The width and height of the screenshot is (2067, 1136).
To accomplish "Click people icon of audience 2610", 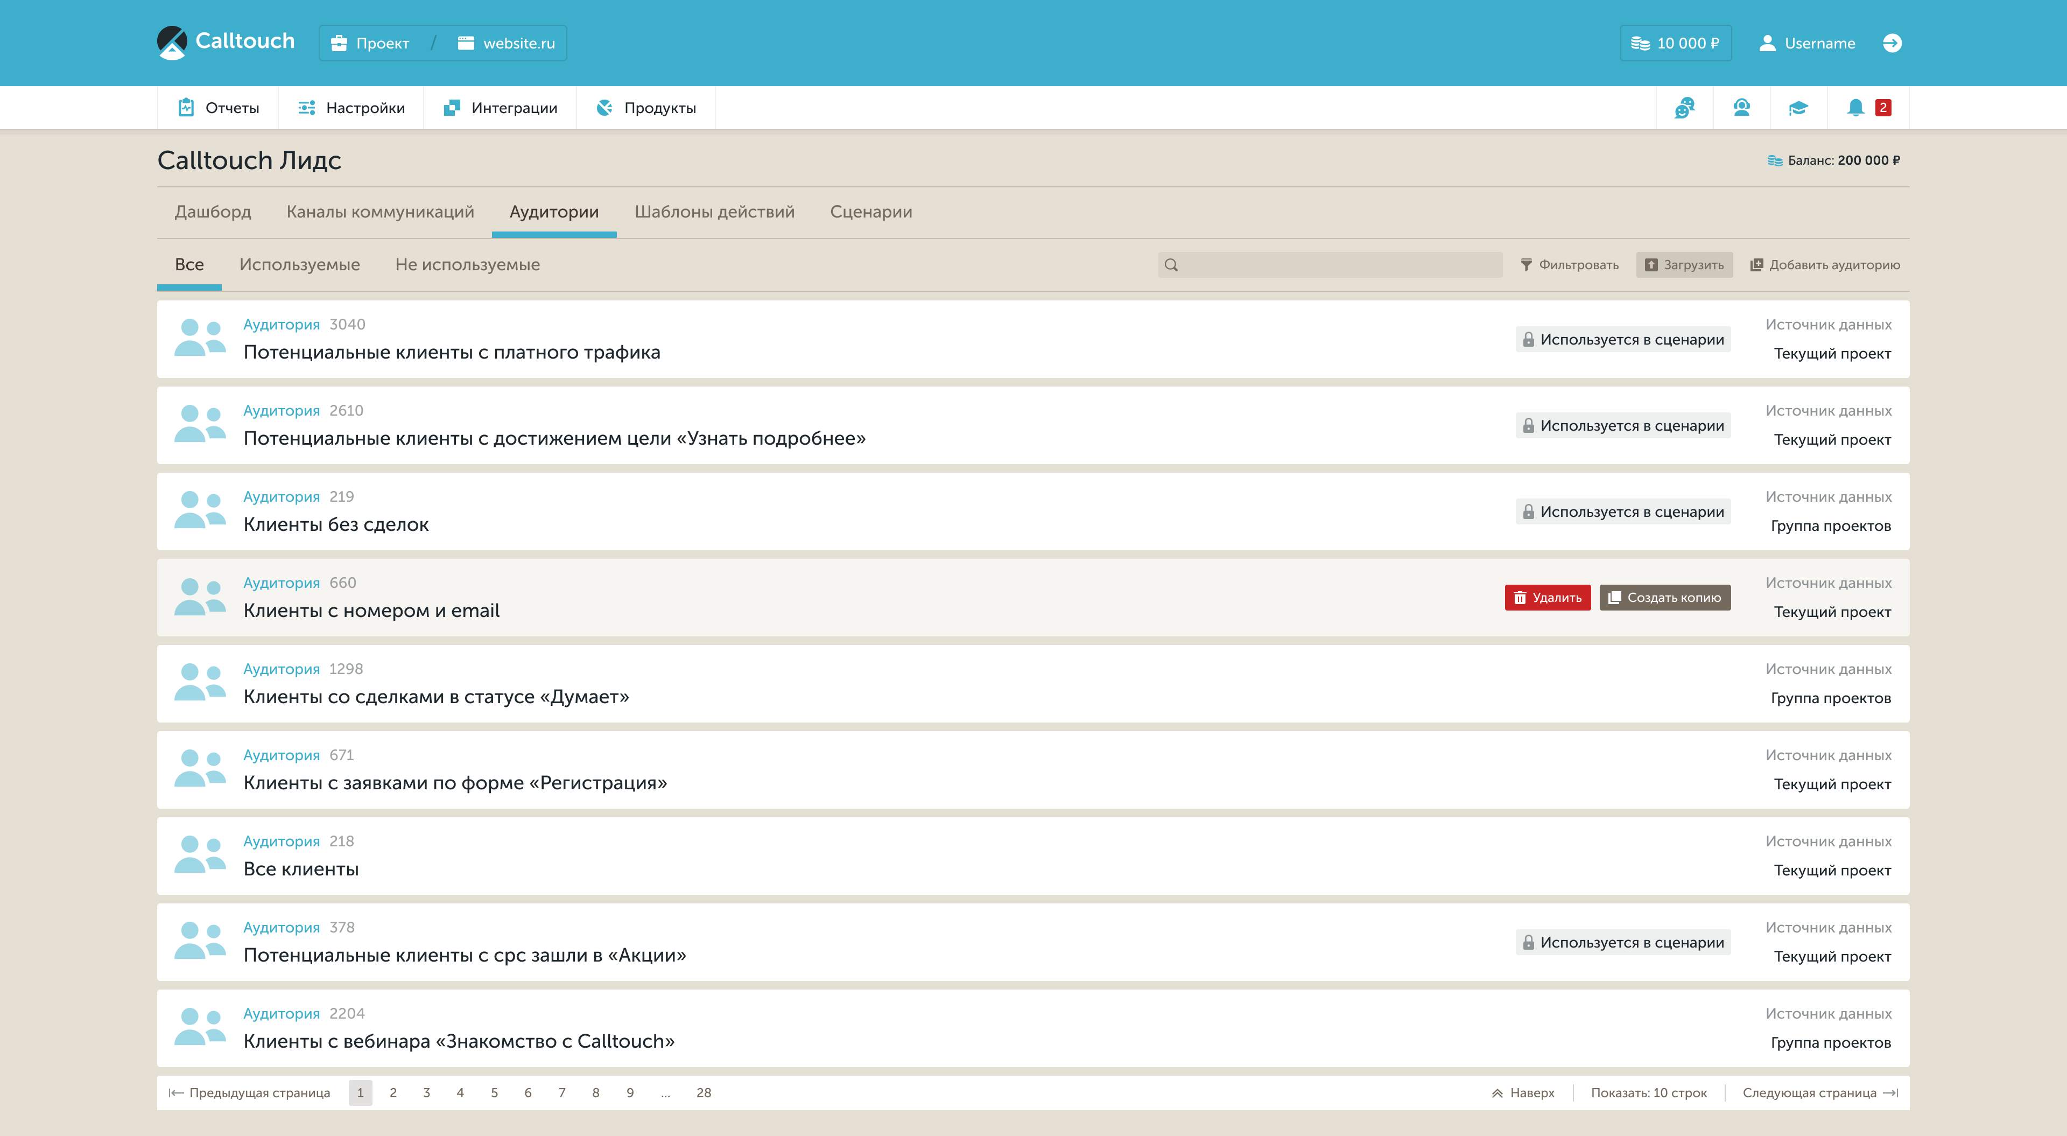I will coord(200,424).
